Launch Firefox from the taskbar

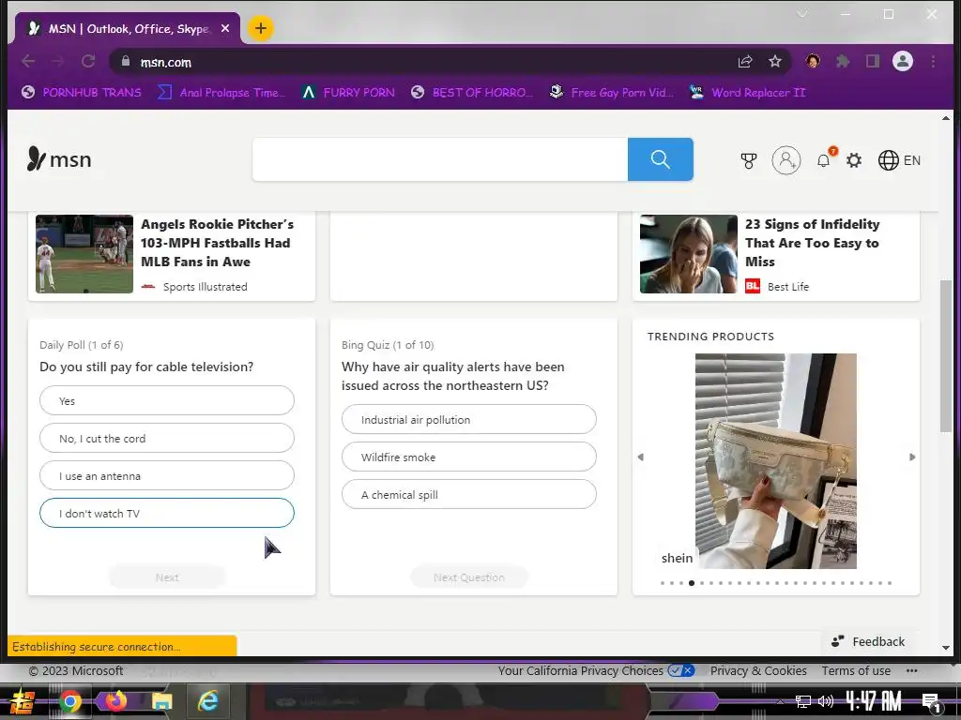click(115, 701)
